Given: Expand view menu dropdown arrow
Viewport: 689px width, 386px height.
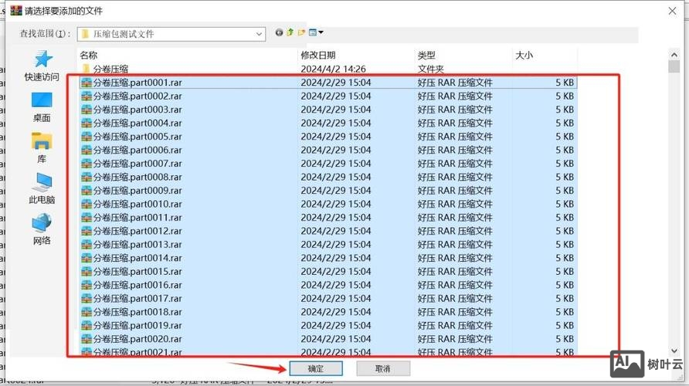Looking at the screenshot, I should click(x=321, y=32).
